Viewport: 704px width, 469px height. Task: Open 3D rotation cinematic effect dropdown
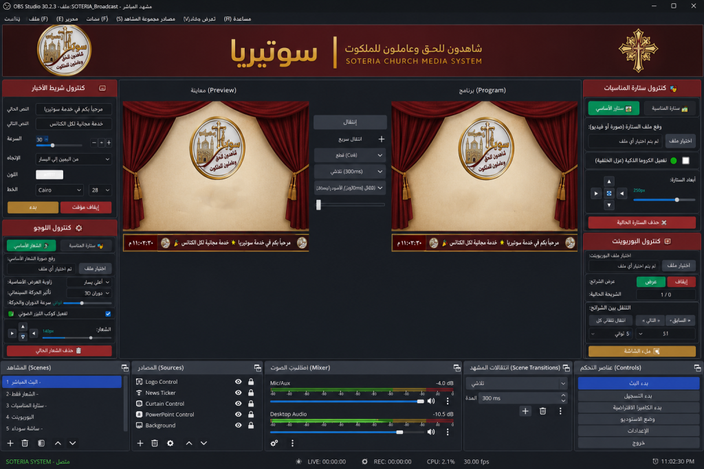click(x=89, y=293)
